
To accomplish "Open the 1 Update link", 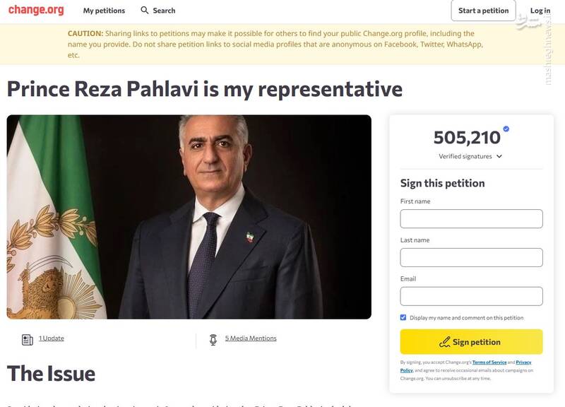I will pos(52,338).
